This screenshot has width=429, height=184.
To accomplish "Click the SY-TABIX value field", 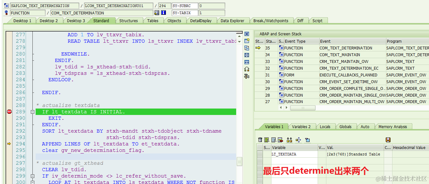I will (x=212, y=13).
